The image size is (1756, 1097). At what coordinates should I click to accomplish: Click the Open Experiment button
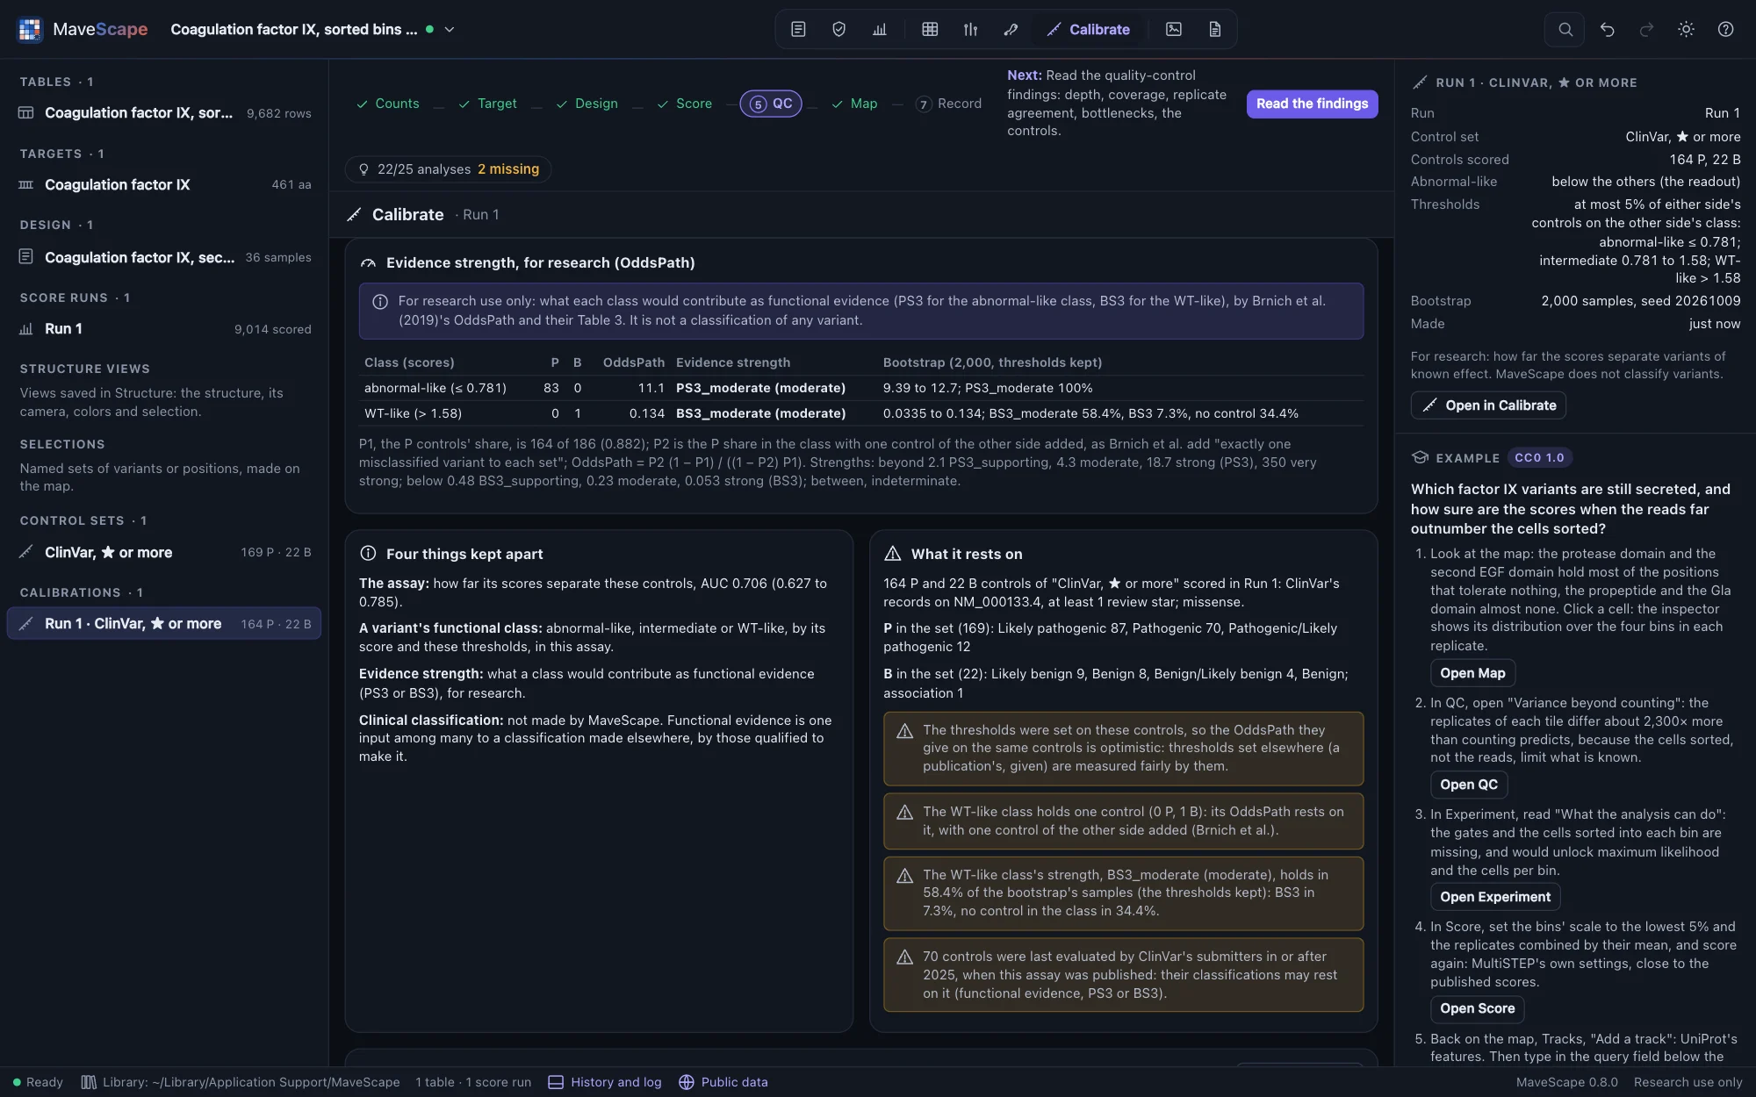click(1495, 897)
